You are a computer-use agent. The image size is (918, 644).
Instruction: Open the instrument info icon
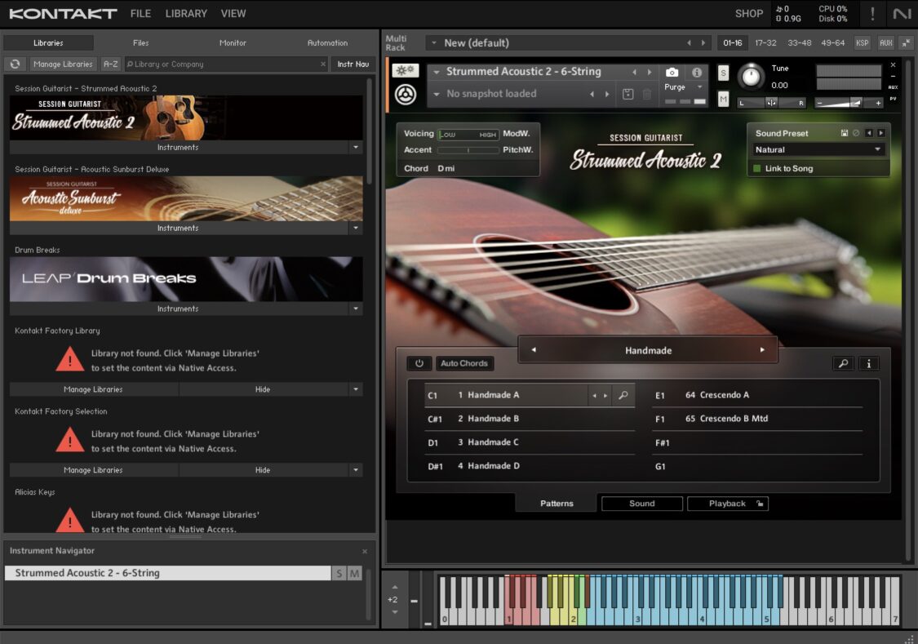click(697, 73)
